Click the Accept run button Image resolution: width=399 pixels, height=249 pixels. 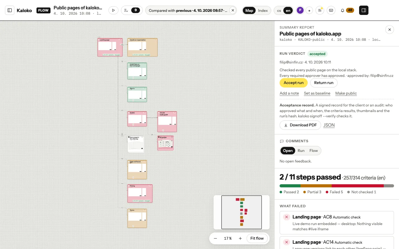(x=294, y=83)
